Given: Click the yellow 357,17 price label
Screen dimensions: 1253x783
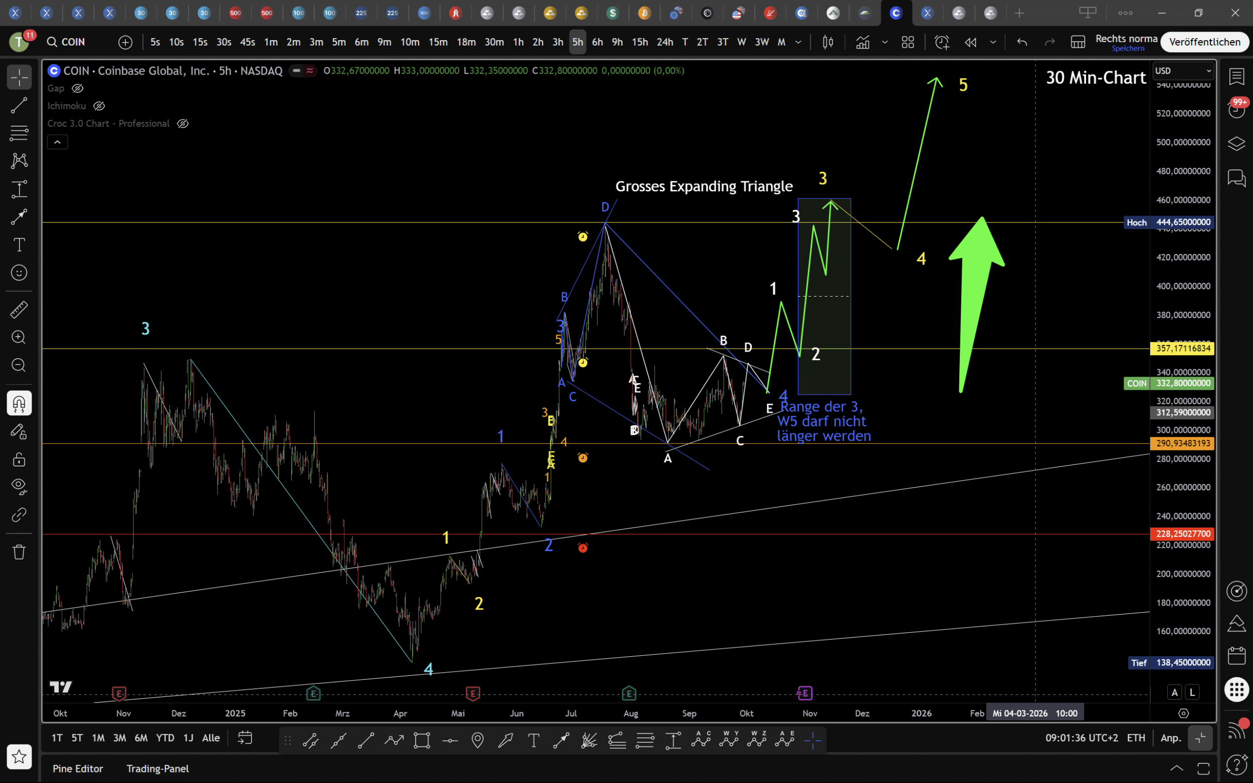Looking at the screenshot, I should click(1183, 349).
